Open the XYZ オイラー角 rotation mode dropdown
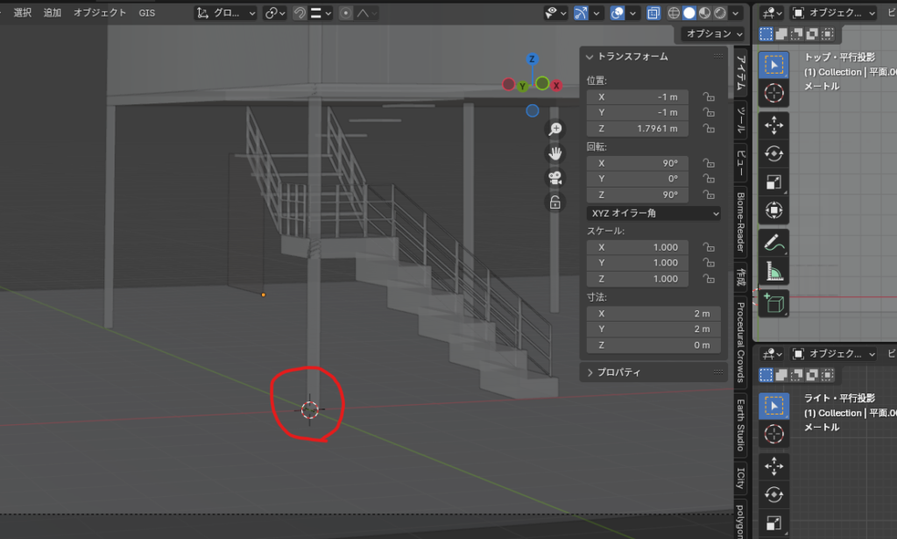This screenshot has height=539, width=897. (653, 213)
